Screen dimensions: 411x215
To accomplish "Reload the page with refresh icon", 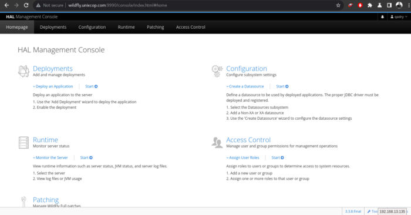I will click(26, 5).
